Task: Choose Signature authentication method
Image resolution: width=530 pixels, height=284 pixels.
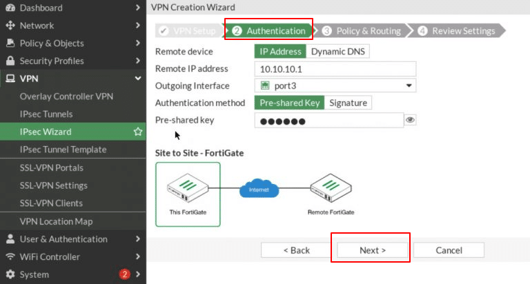Action: (348, 103)
